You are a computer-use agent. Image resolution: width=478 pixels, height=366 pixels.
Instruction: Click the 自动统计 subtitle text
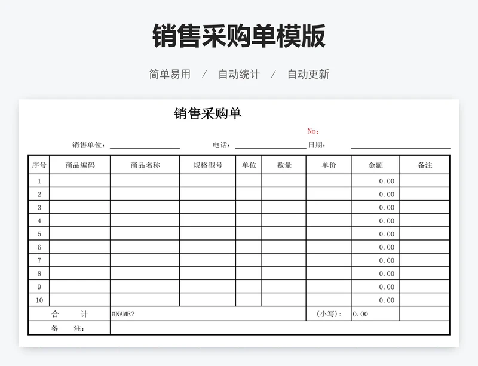239,74
